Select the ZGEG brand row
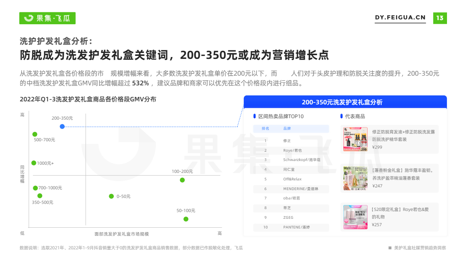 coord(291,217)
